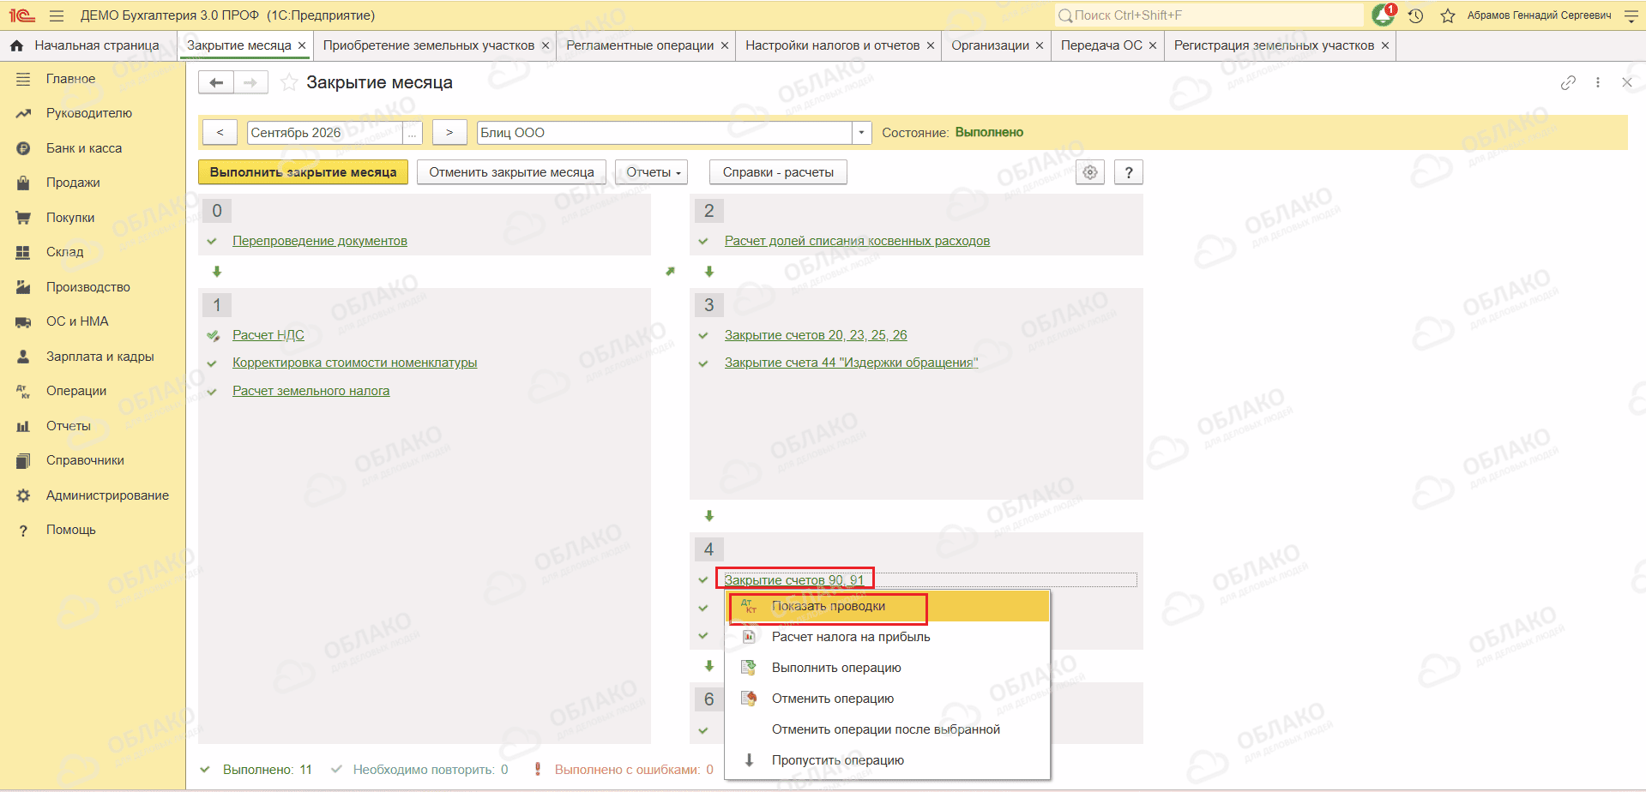Screen dimensions: 1646x792
Task: Open Администрирование section in sidebar
Action: [107, 495]
